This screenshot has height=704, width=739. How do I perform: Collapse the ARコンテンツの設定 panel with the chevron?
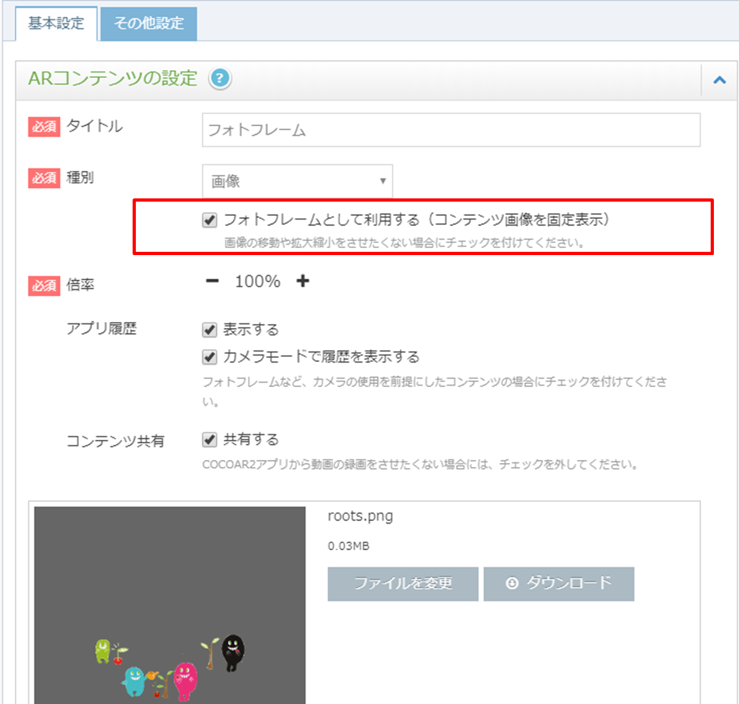click(x=719, y=80)
